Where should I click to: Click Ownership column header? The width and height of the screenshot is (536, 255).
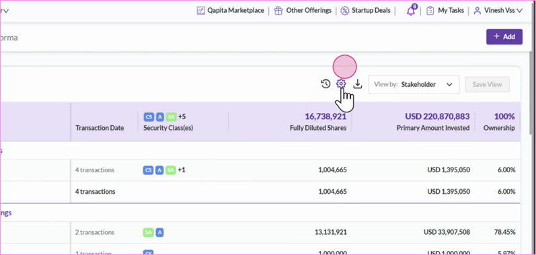tap(499, 129)
